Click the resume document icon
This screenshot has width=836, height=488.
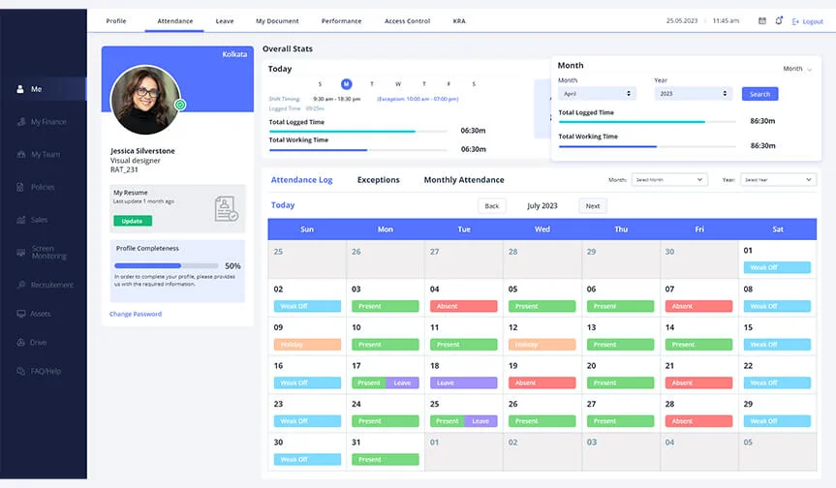(x=226, y=209)
